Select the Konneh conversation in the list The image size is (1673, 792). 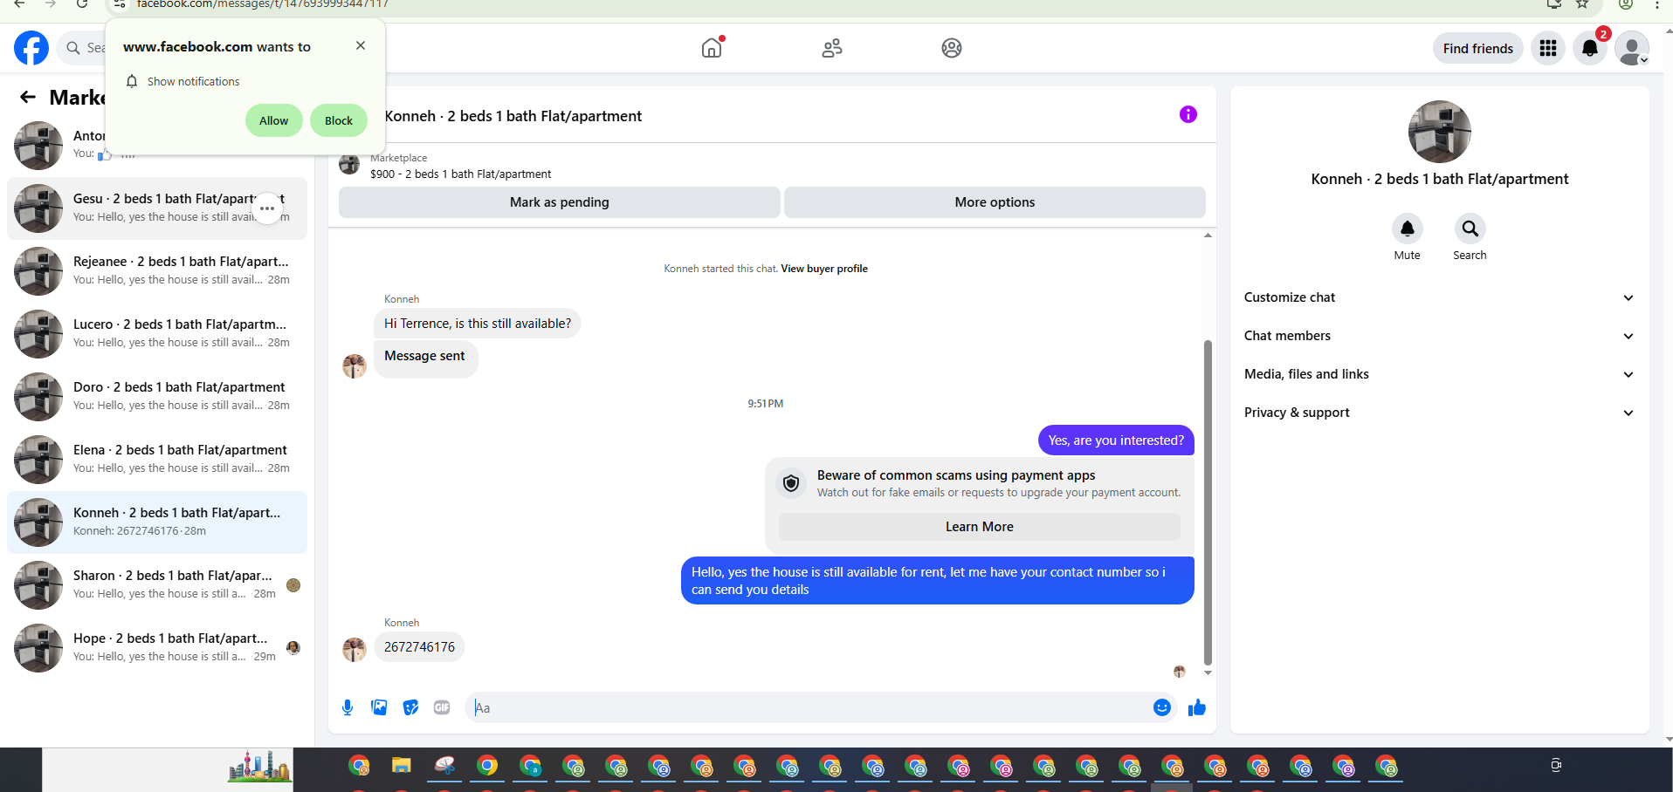157,522
